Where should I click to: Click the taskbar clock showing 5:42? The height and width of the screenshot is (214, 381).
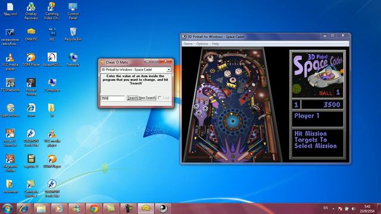[x=367, y=209]
